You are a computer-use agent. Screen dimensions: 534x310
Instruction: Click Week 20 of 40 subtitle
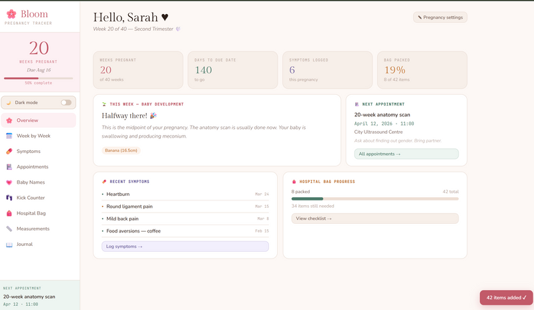133,29
